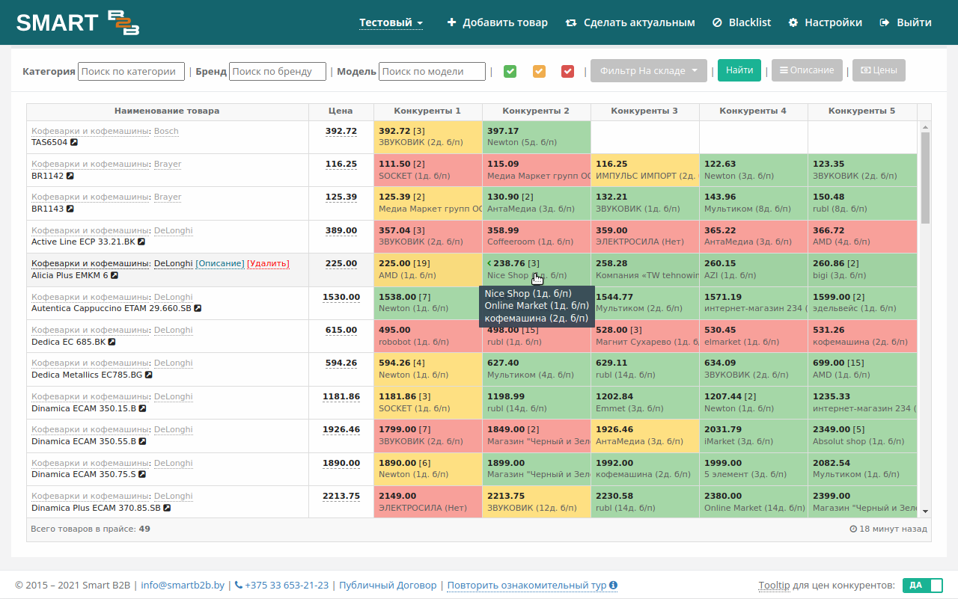Open the Blacklist page
Image resolution: width=958 pixels, height=599 pixels.
(x=742, y=23)
